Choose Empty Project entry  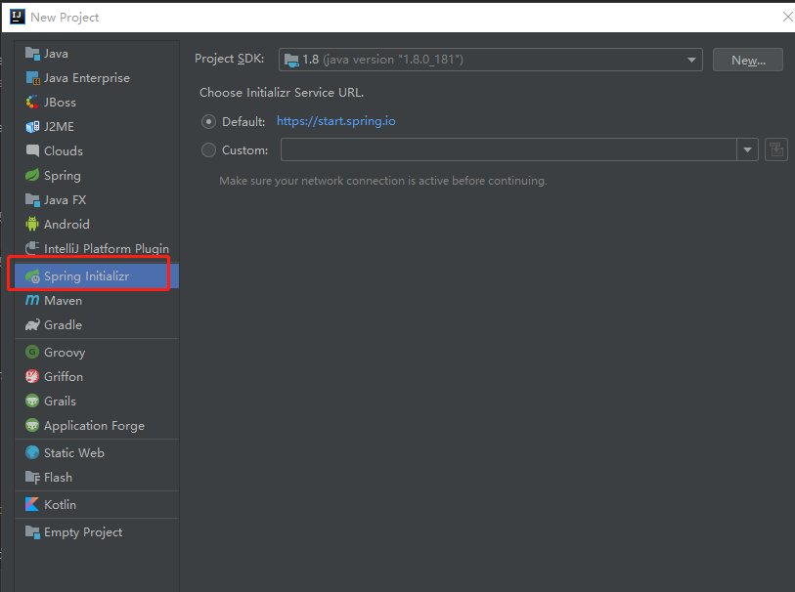tap(97, 531)
